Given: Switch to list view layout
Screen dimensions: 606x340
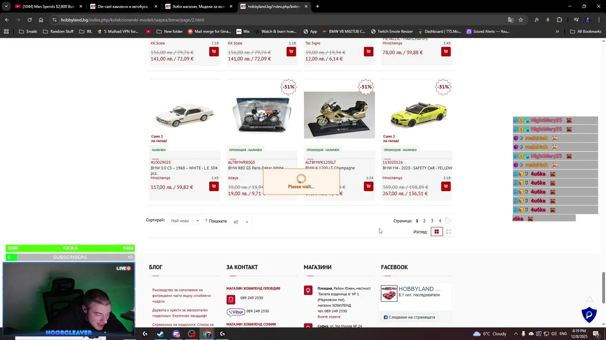Looking at the screenshot, I should 449,232.
